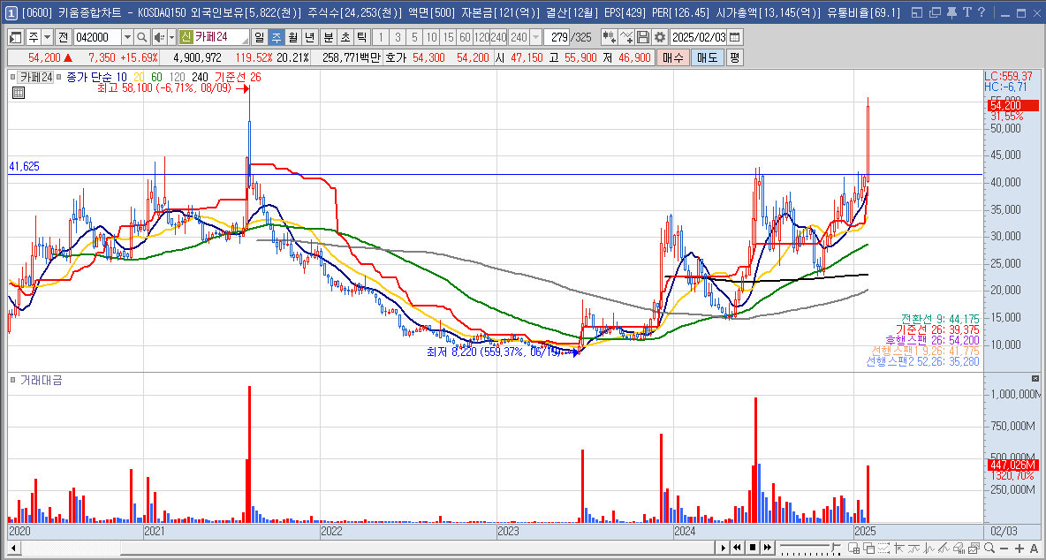Click the stock code field 042000

click(x=96, y=37)
